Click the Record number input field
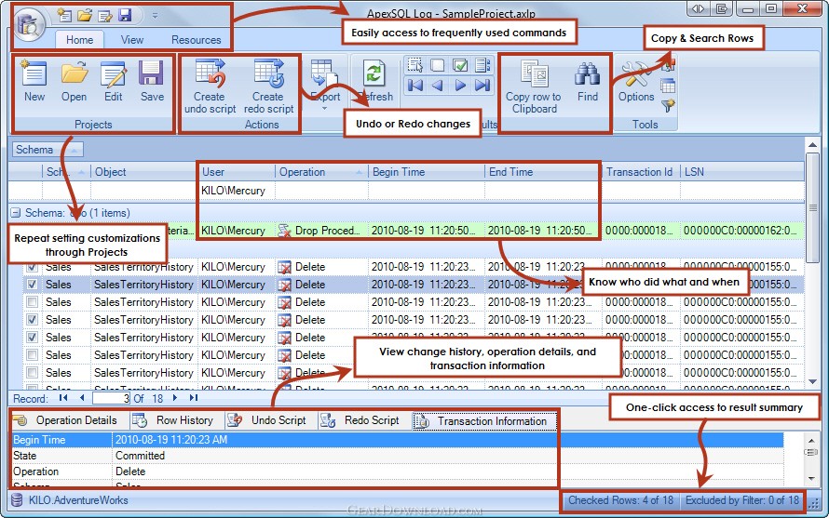Image resolution: width=829 pixels, height=518 pixels. click(112, 399)
